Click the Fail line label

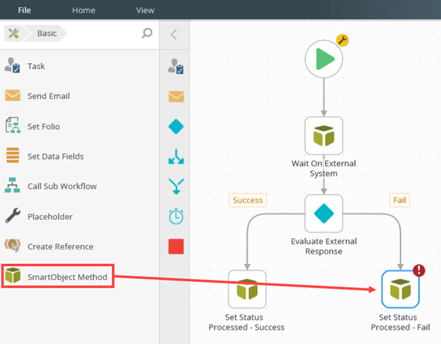400,200
